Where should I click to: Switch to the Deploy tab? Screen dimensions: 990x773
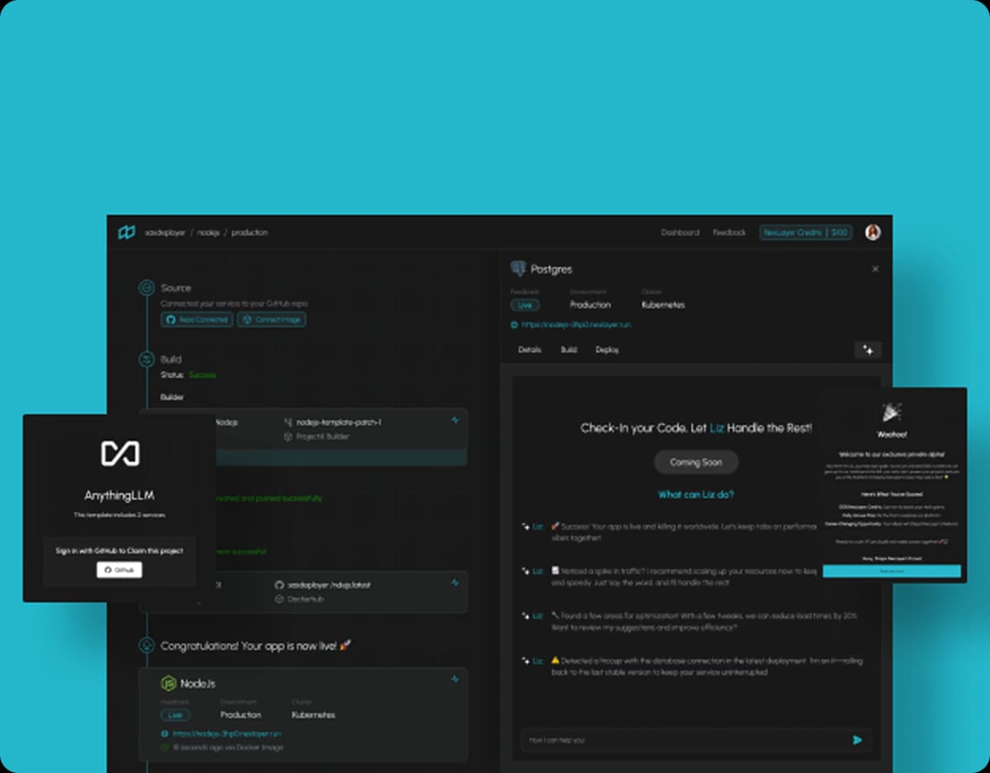tap(607, 350)
